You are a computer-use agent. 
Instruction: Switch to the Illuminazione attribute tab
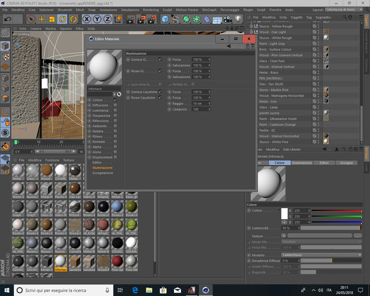302,162
